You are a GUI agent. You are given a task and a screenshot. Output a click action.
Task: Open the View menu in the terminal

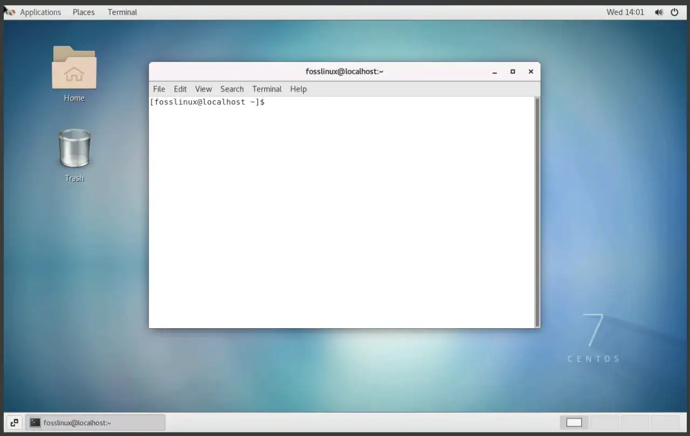coord(203,89)
